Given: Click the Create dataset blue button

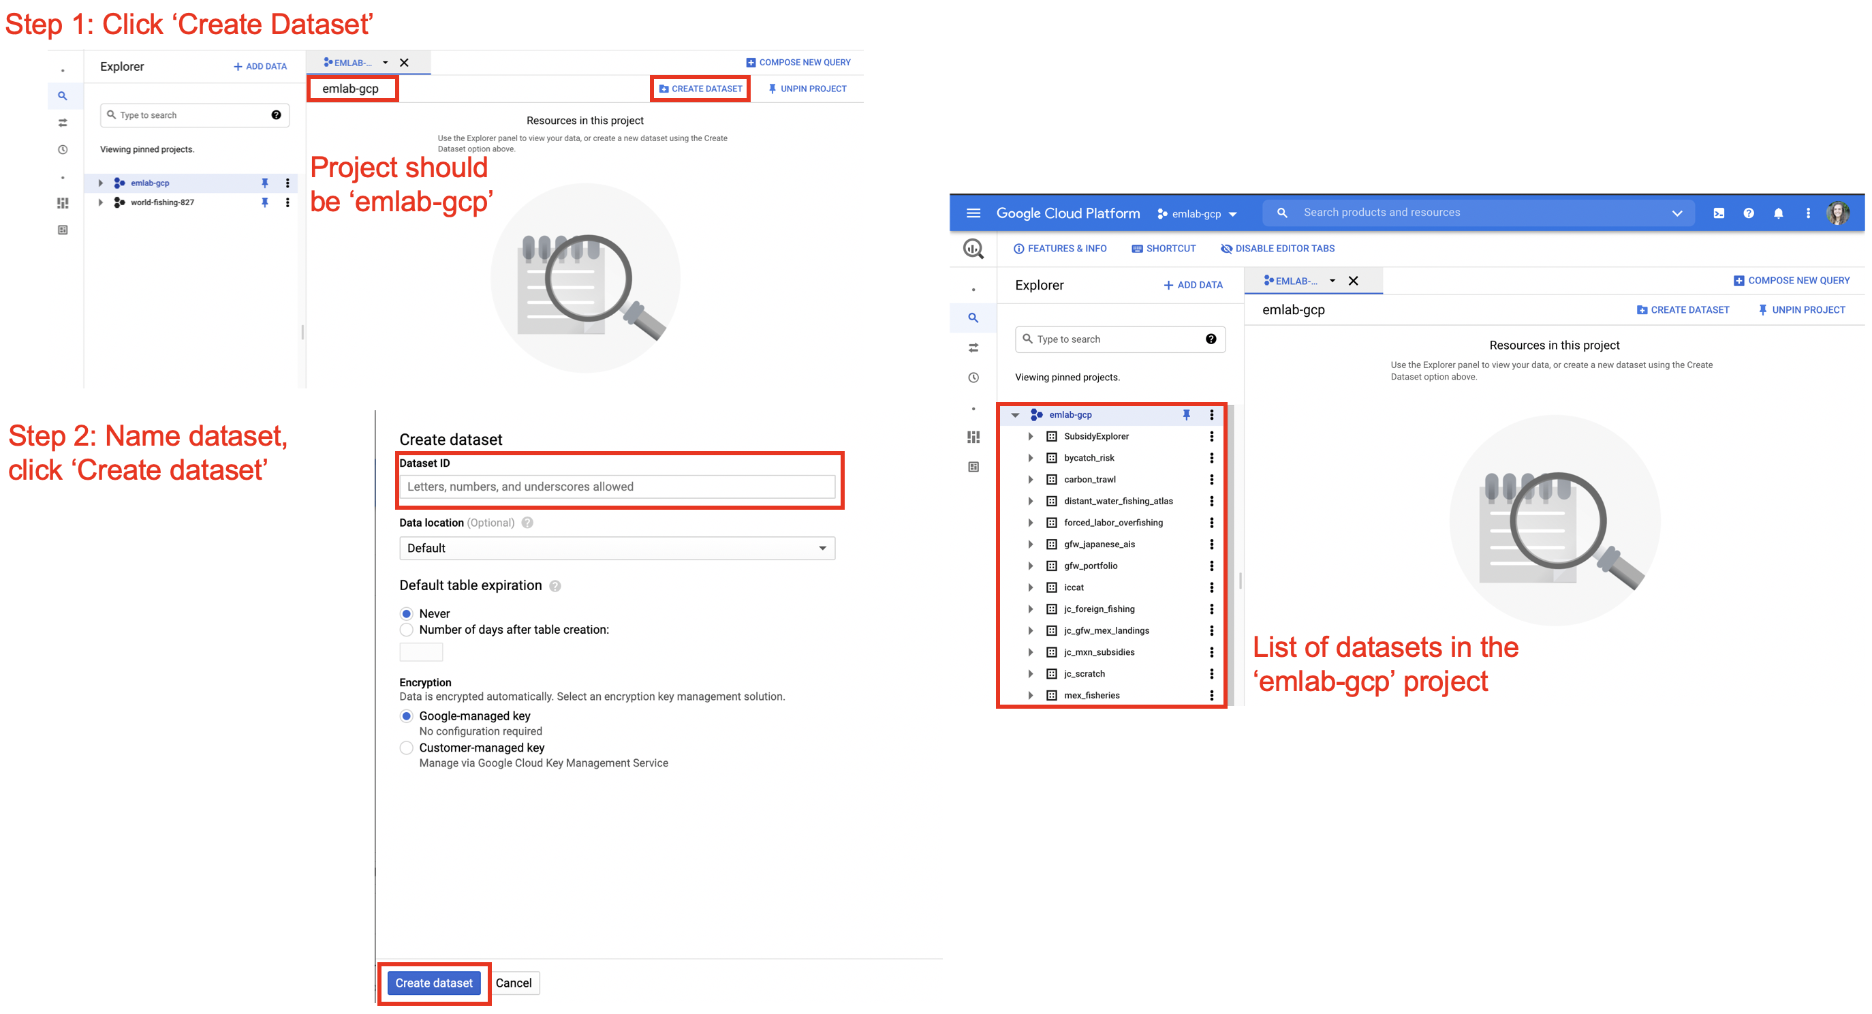Looking at the screenshot, I should pyautogui.click(x=434, y=983).
